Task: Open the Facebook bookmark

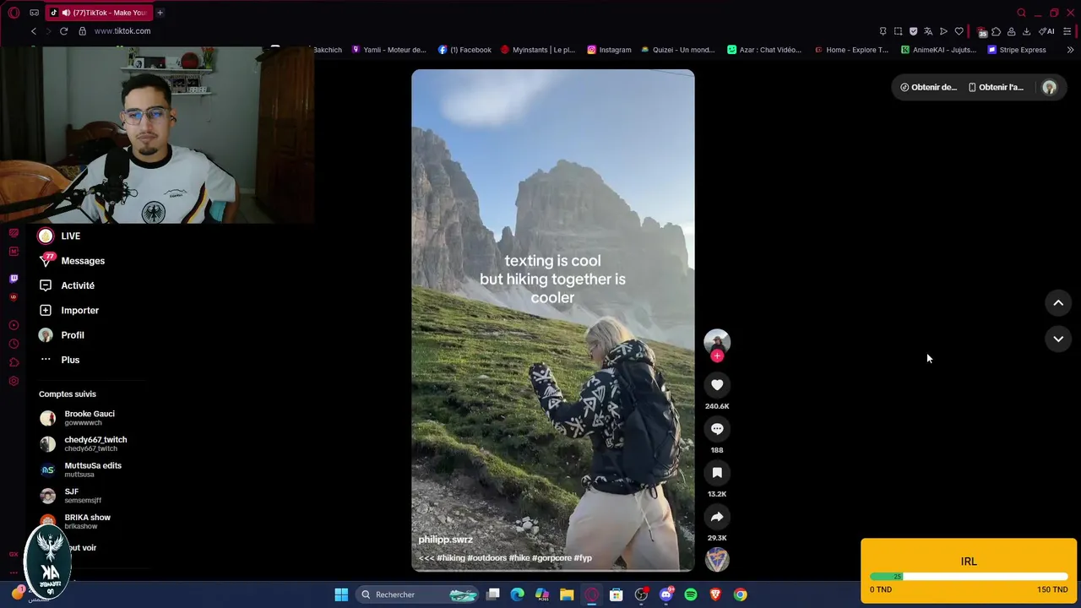Action: coord(464,50)
